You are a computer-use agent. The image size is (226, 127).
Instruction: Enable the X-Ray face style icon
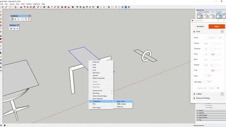coord(109,7)
